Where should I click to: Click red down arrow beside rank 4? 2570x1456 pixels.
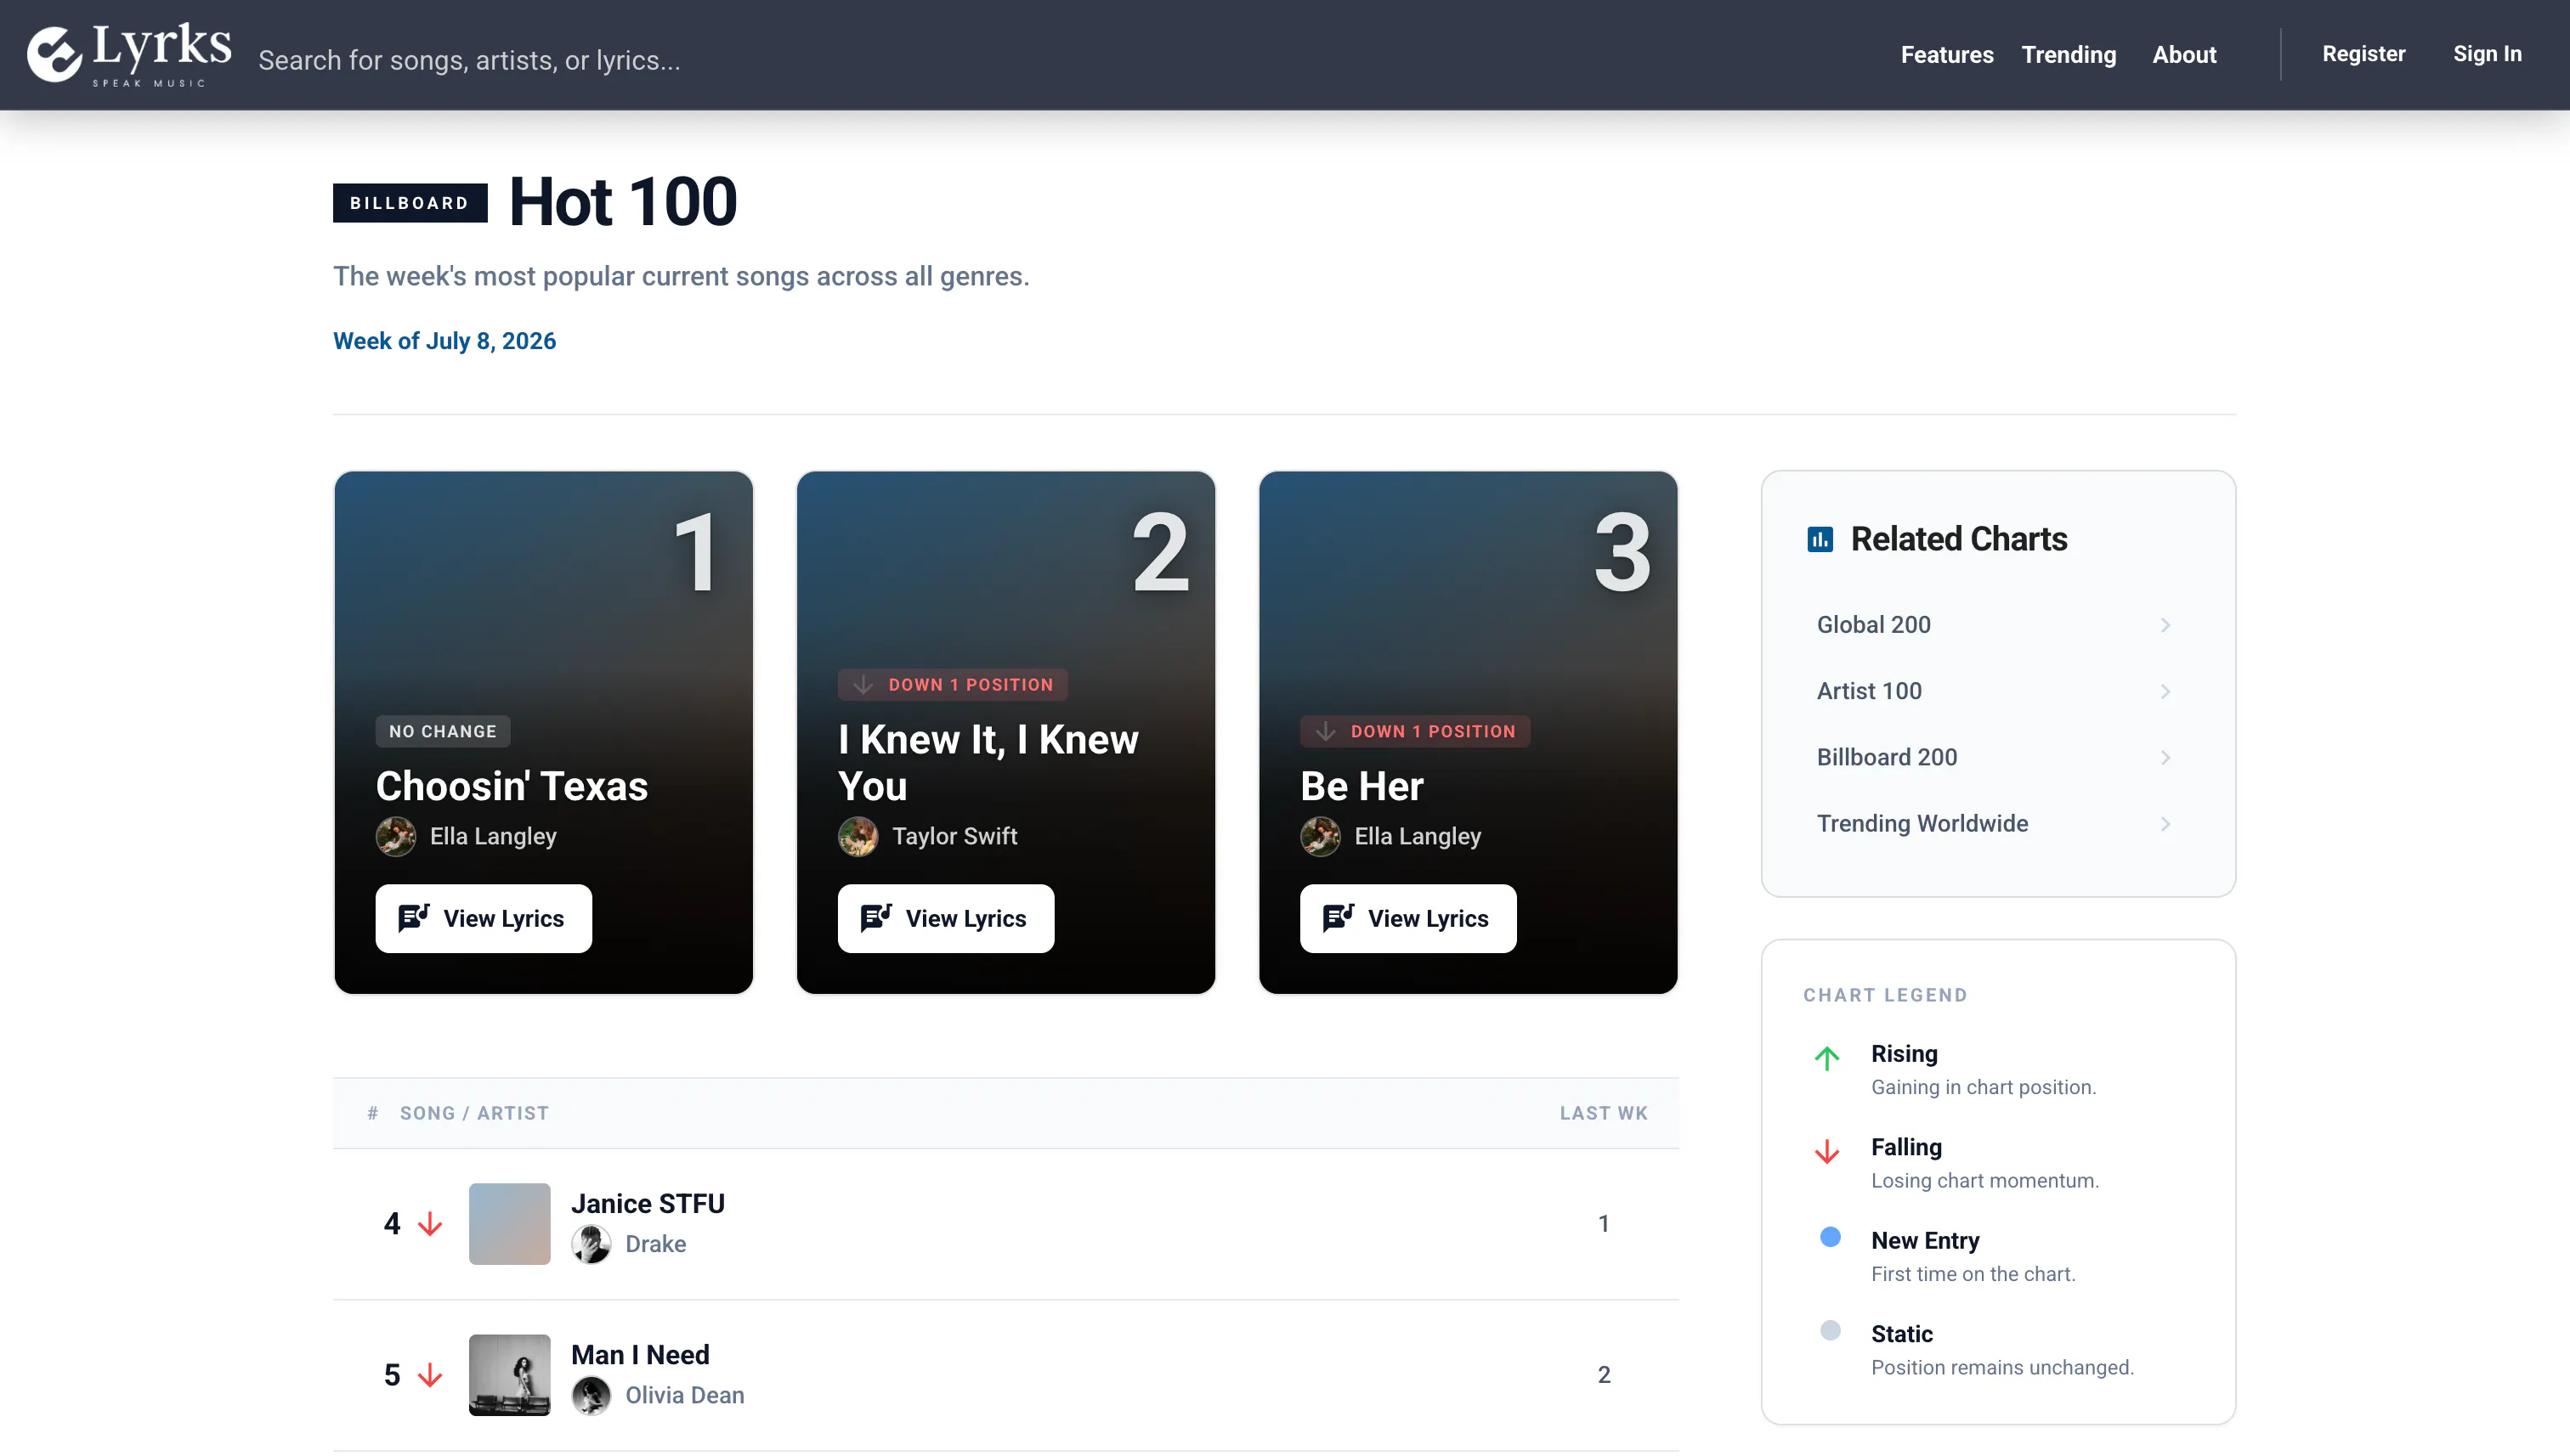click(x=430, y=1224)
